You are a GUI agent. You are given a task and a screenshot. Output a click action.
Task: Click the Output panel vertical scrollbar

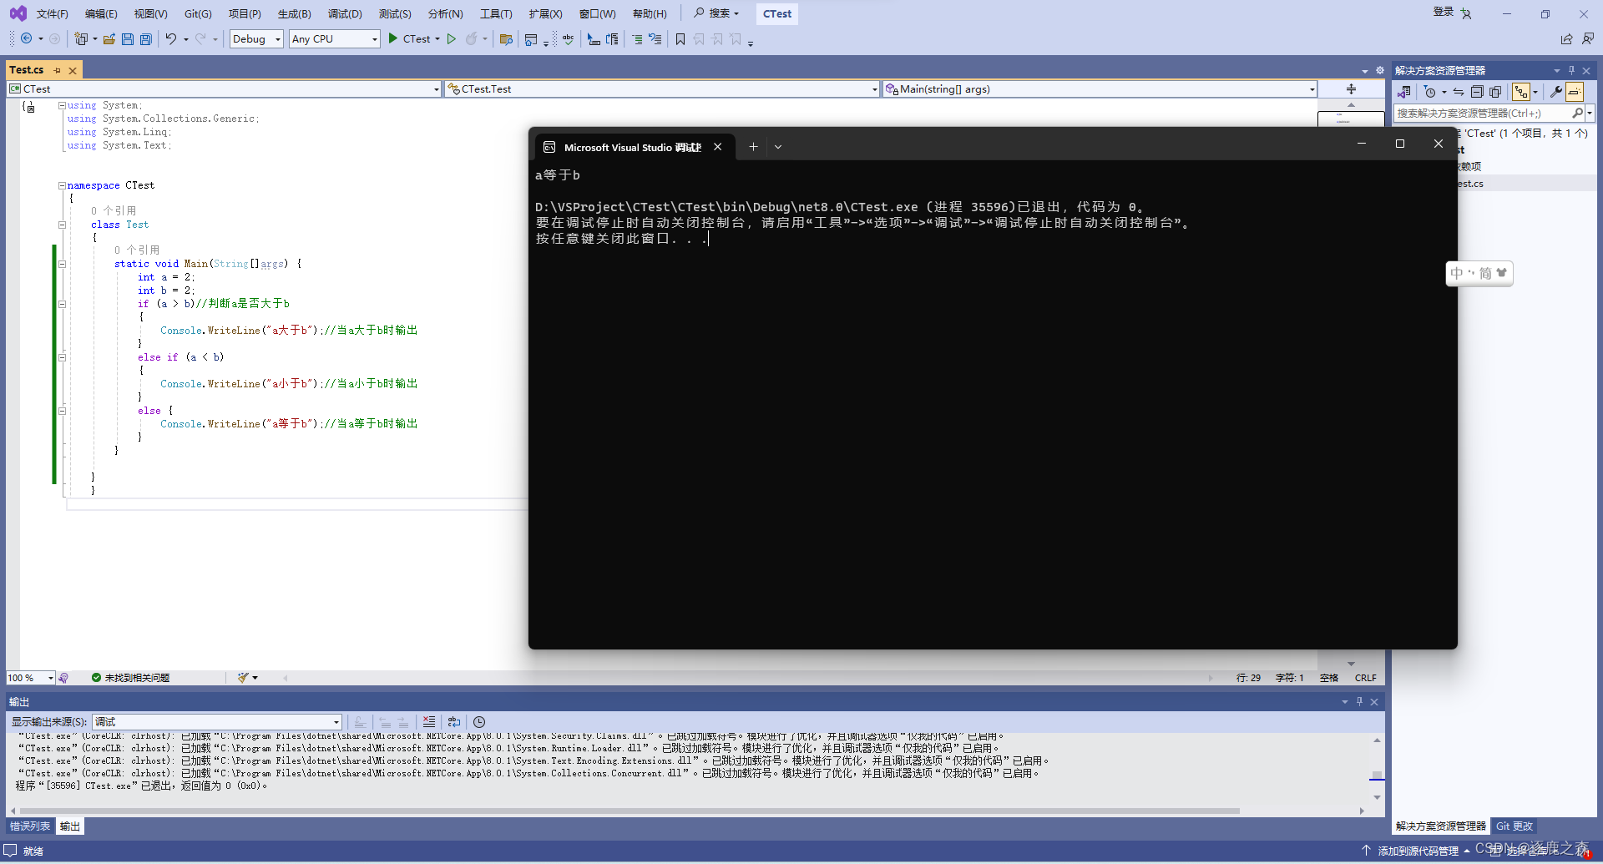click(x=1377, y=774)
